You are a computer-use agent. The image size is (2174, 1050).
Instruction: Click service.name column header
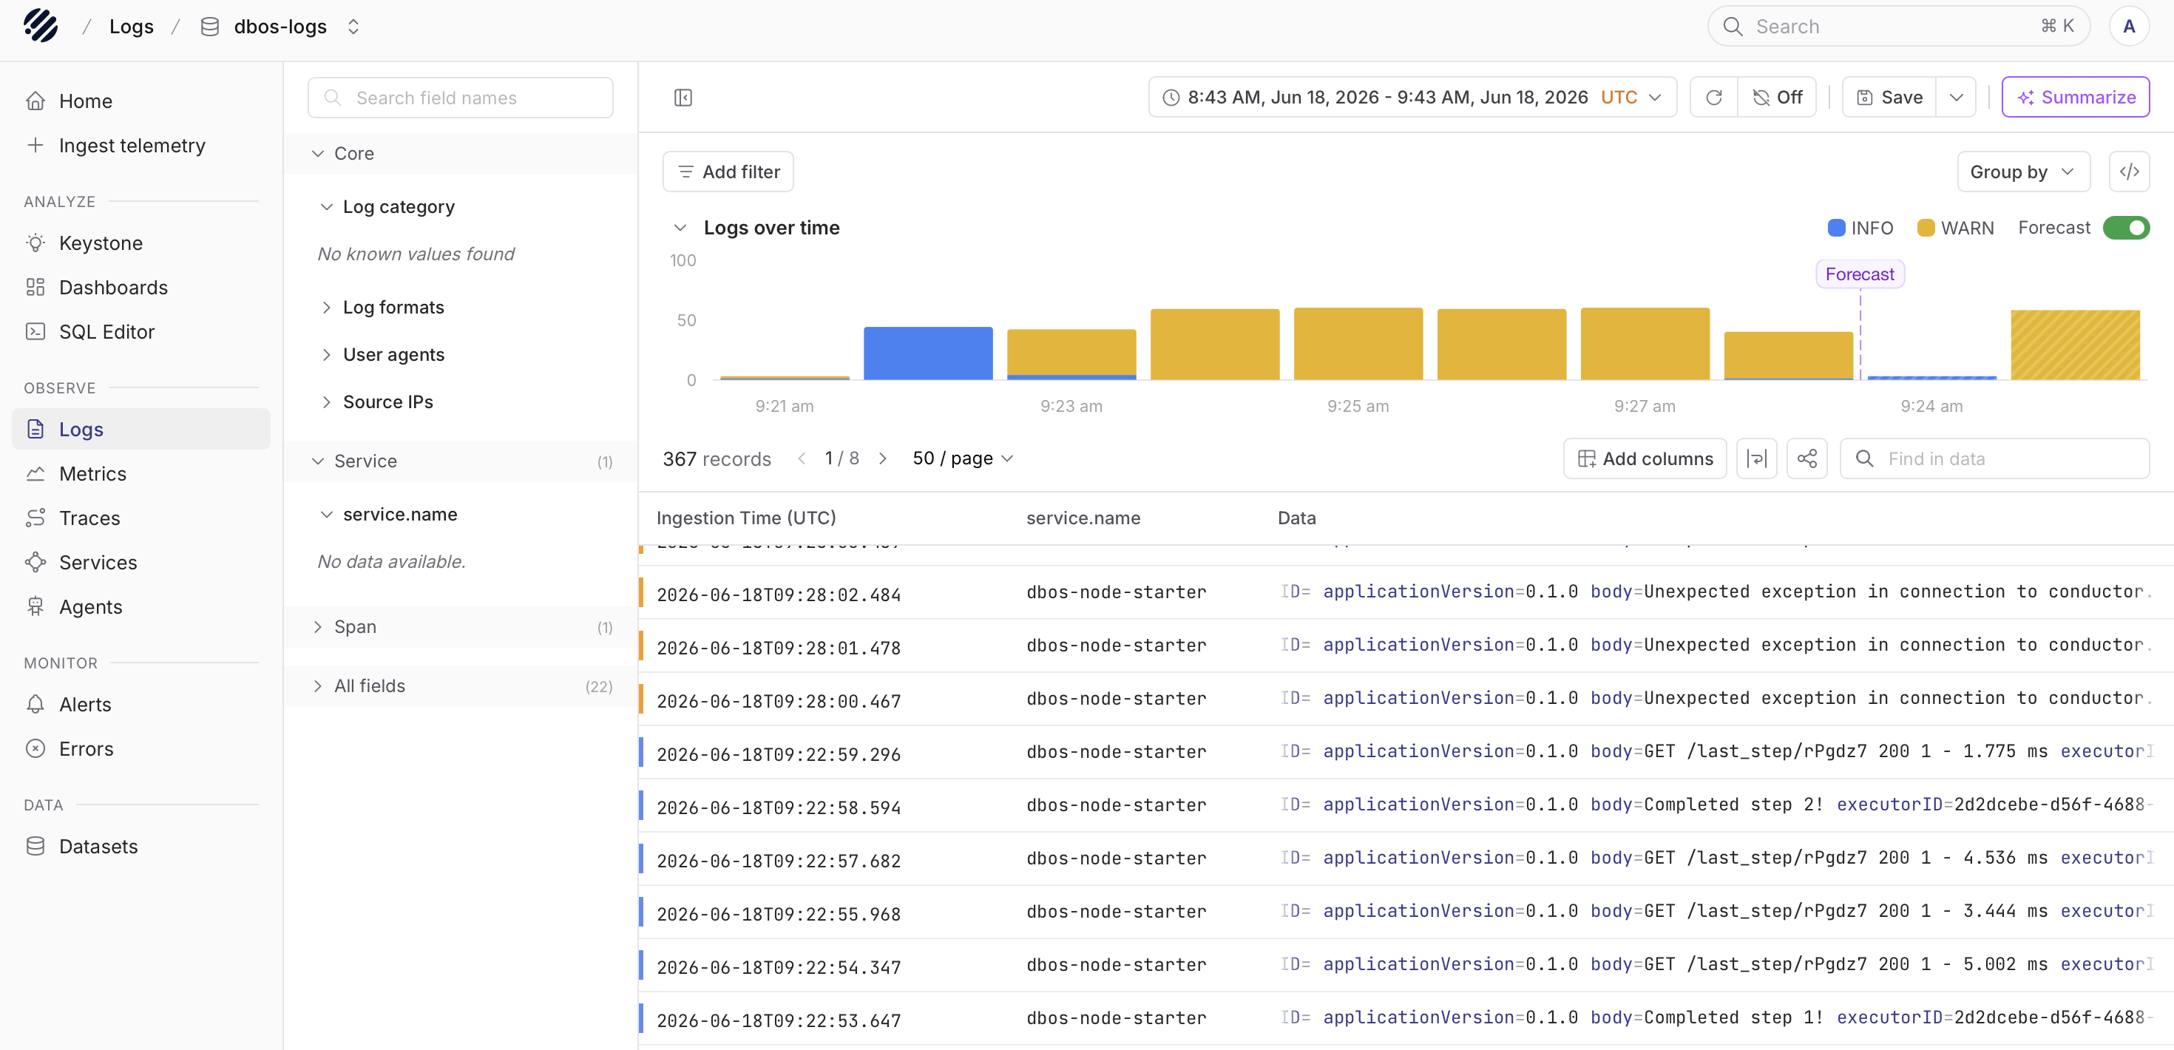1083,518
